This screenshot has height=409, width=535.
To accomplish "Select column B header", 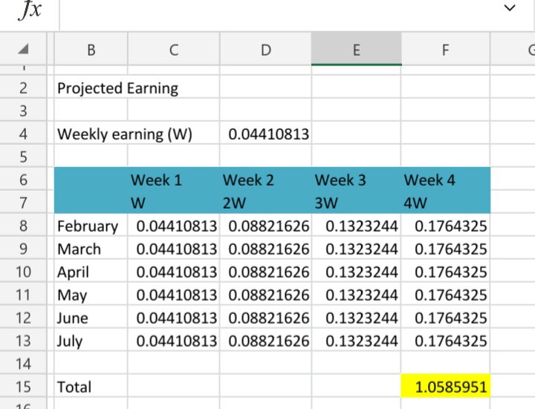I will pos(91,49).
